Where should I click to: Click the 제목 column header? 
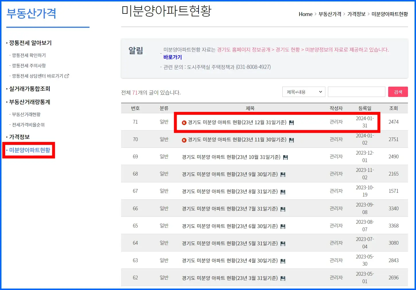(x=250, y=108)
